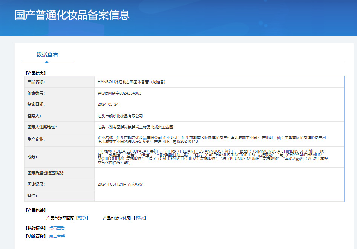Screen dimensions: 357x249
Task: Click the 【产品包装】 section heading
Action: (35, 210)
